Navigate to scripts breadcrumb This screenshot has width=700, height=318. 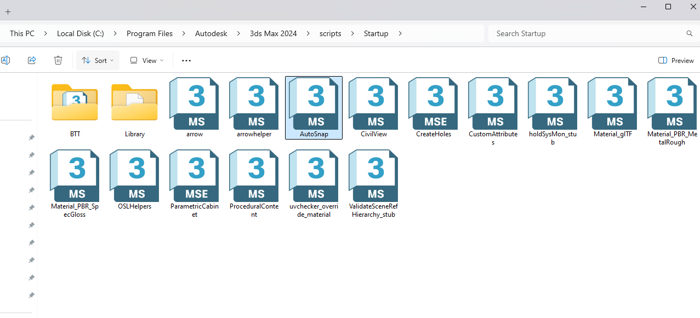(x=331, y=33)
